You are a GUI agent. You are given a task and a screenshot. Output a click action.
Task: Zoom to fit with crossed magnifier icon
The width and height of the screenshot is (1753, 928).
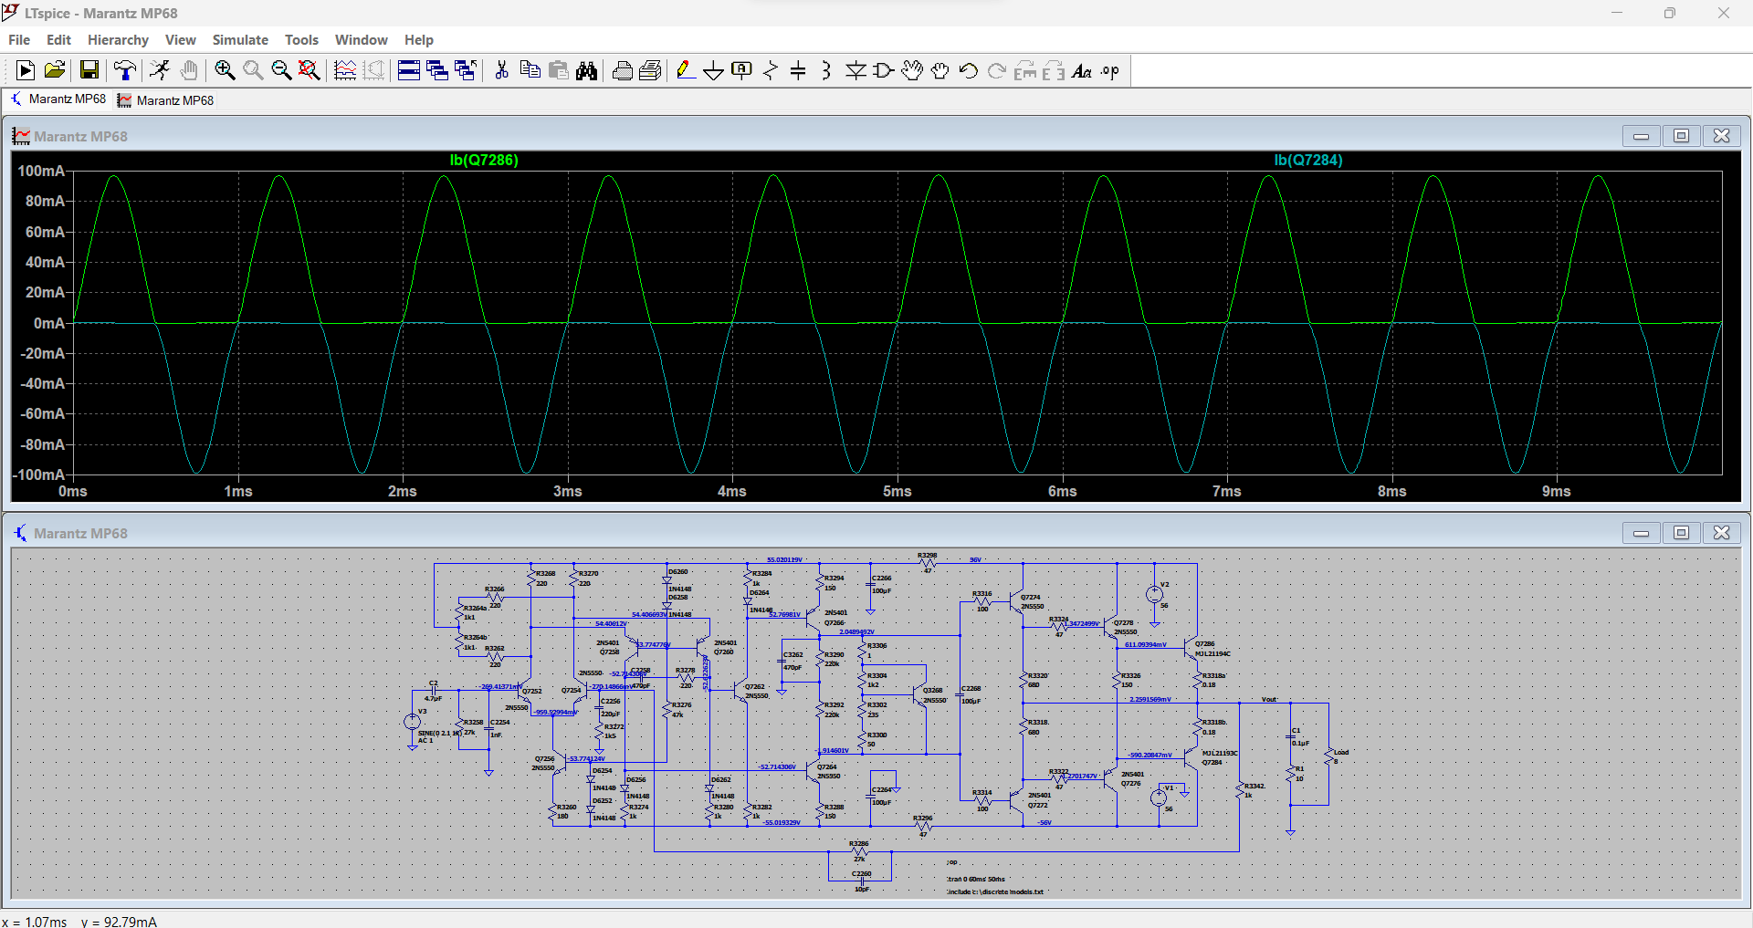310,70
